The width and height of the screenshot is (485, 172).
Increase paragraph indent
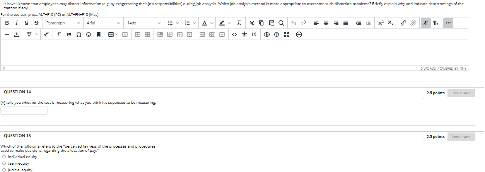[358, 23]
